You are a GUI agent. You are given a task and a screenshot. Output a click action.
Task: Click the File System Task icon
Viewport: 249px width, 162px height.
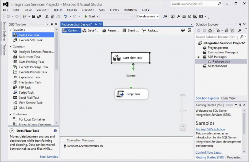(x=15, y=82)
